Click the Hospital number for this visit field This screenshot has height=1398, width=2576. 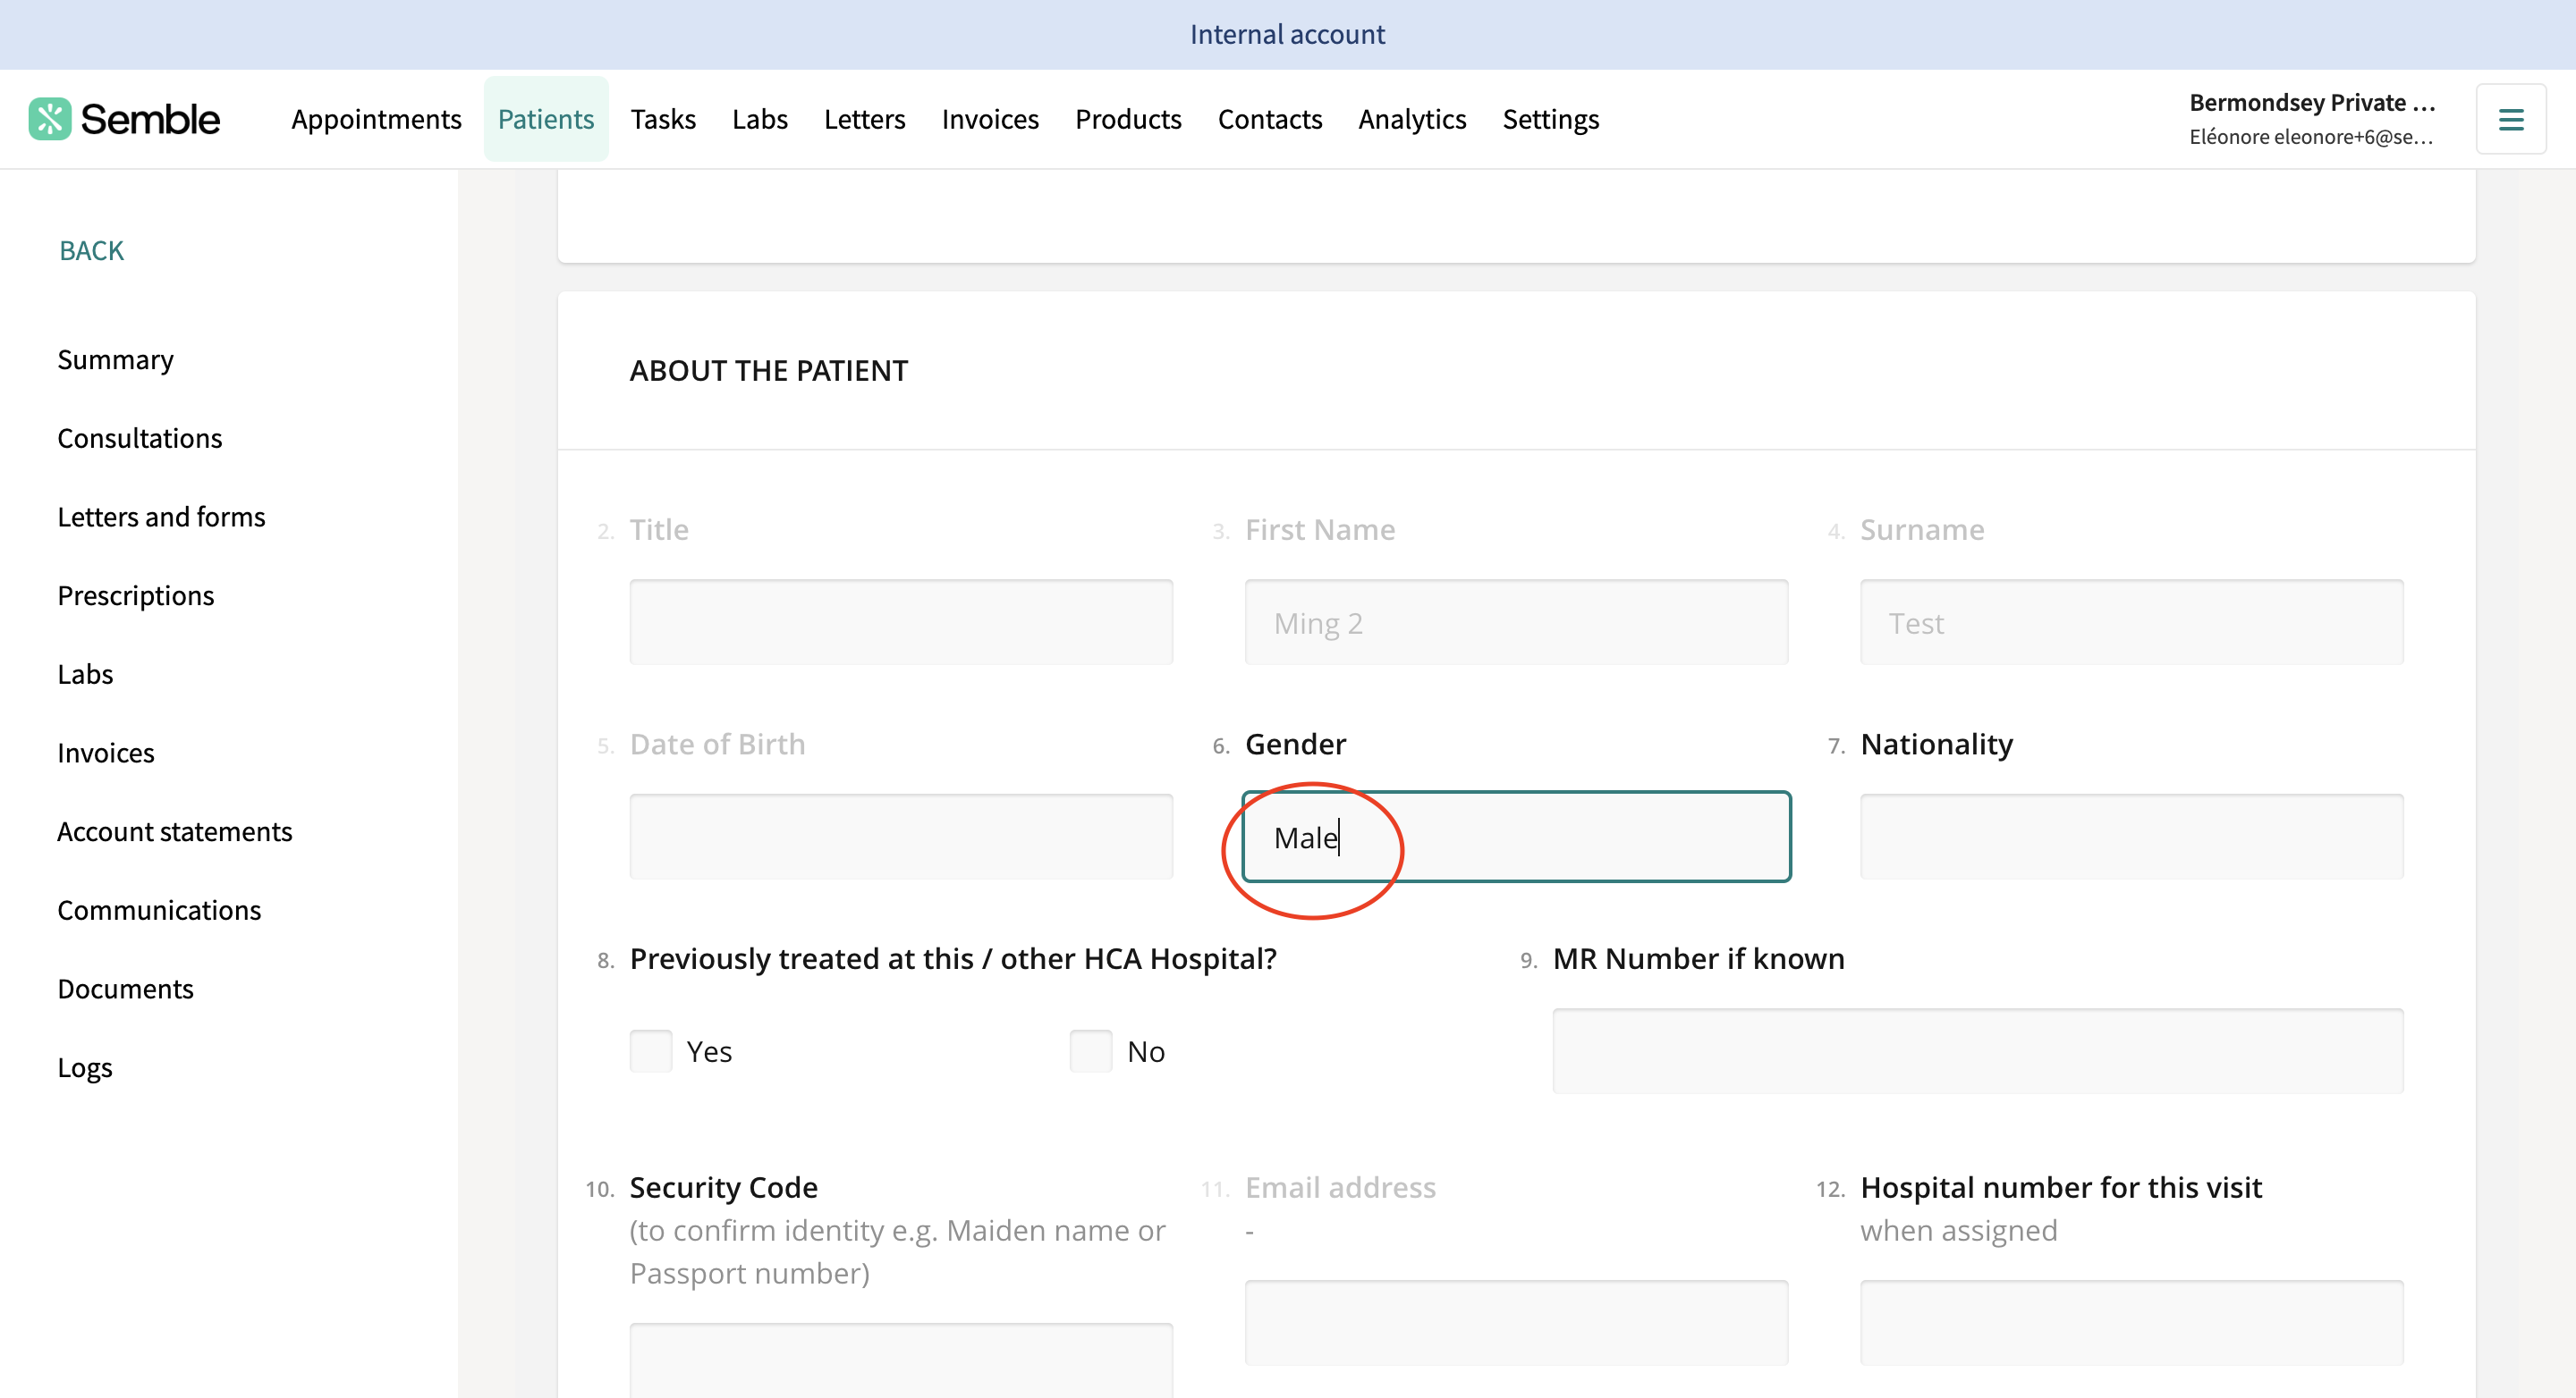tap(2131, 1323)
